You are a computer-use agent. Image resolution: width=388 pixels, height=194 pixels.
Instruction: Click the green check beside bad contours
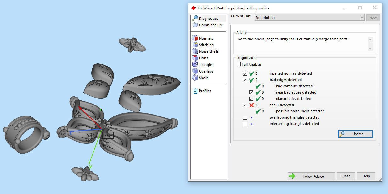coord(258,86)
